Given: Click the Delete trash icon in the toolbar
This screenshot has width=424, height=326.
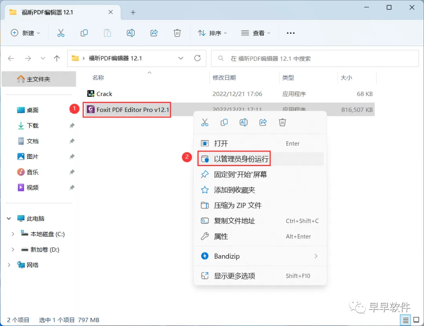Looking at the screenshot, I should [x=177, y=33].
